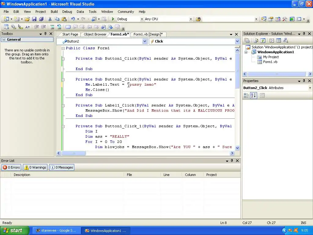Click View Code icon in Solution Explorer
The width and height of the screenshot is (313, 235).
pyautogui.click(x=271, y=41)
